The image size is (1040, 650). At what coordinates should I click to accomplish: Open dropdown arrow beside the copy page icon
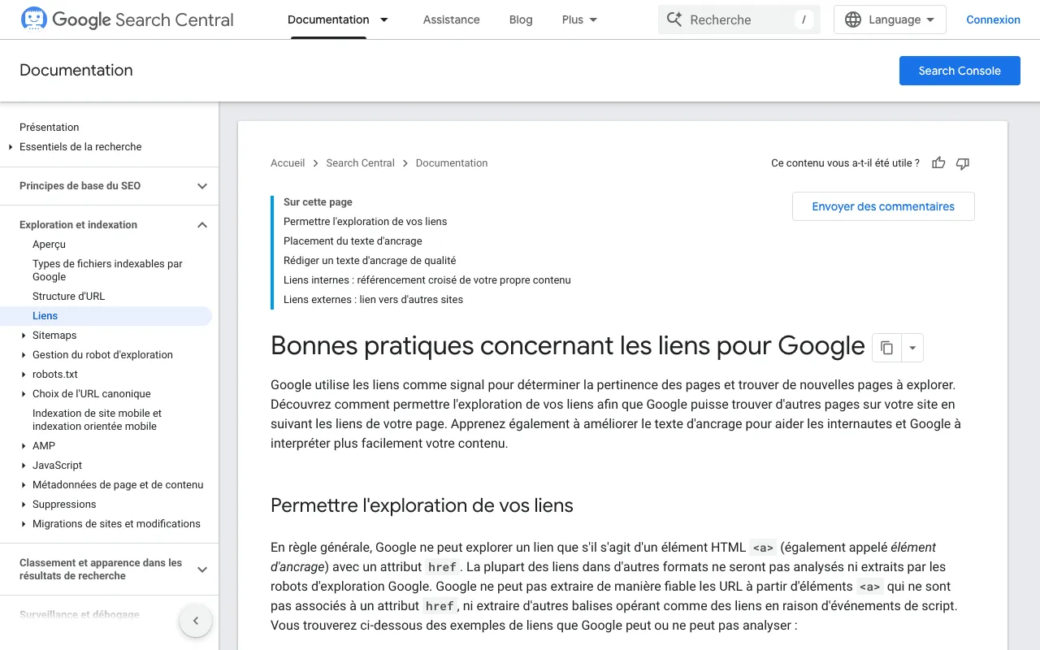912,348
